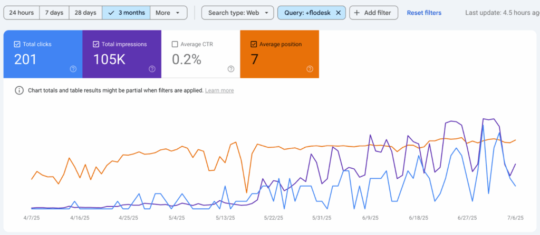Open help icon on Average position card
Screen dimensions: 540x235
pyautogui.click(x=310, y=69)
